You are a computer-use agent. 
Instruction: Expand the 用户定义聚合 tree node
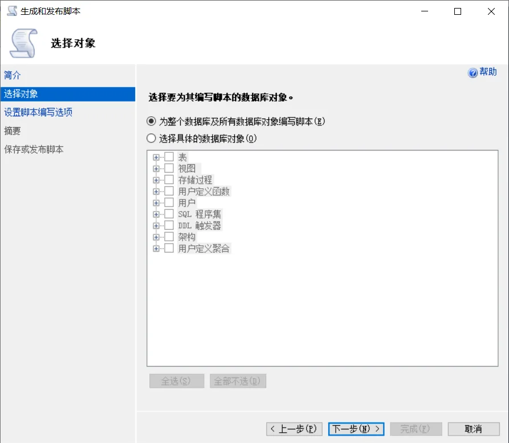(156, 249)
